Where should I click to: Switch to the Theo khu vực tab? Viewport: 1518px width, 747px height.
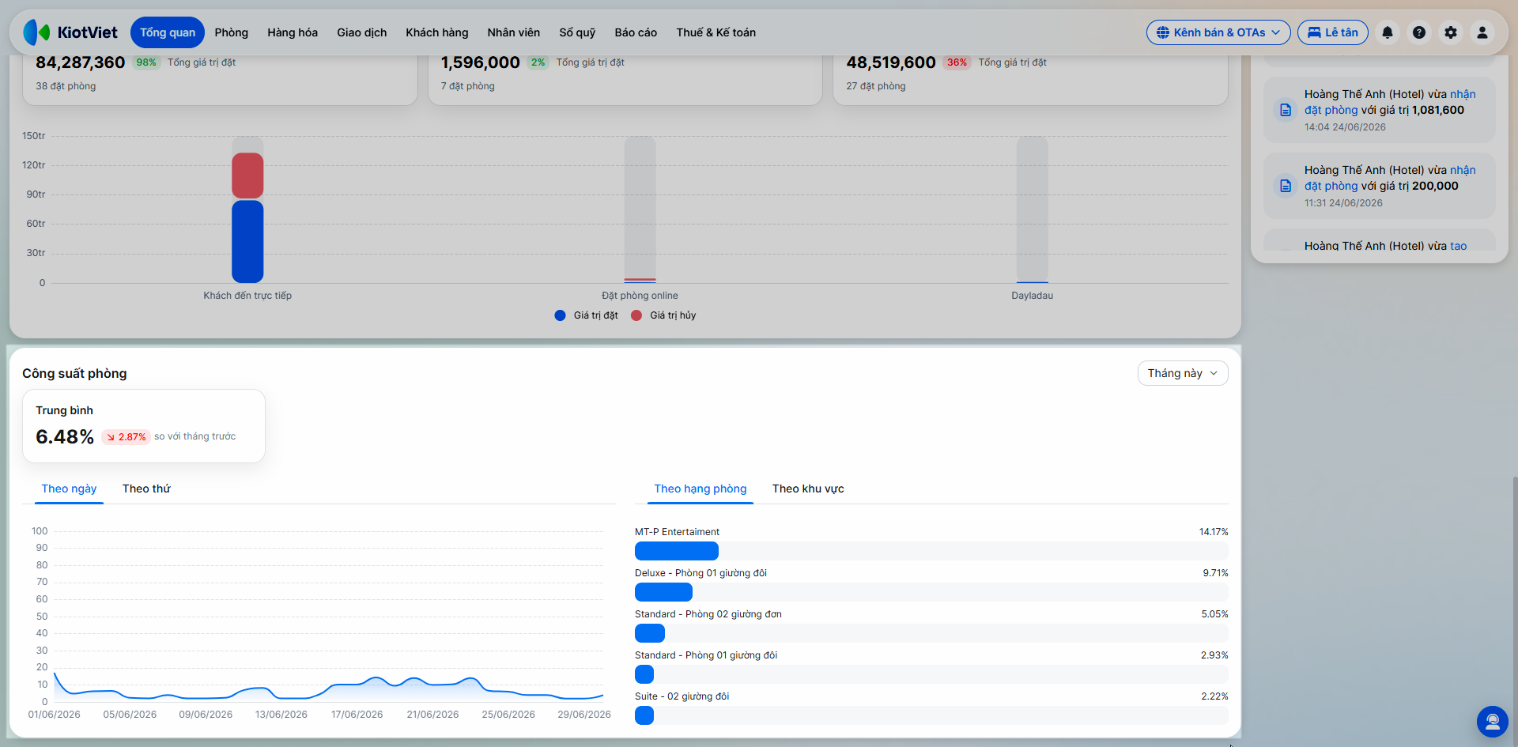[x=808, y=489]
